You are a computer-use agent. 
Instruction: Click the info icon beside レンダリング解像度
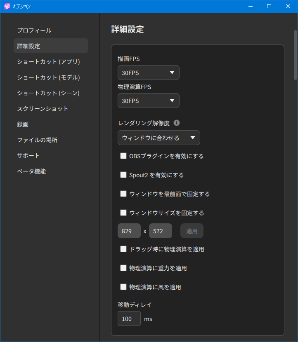[177, 123]
